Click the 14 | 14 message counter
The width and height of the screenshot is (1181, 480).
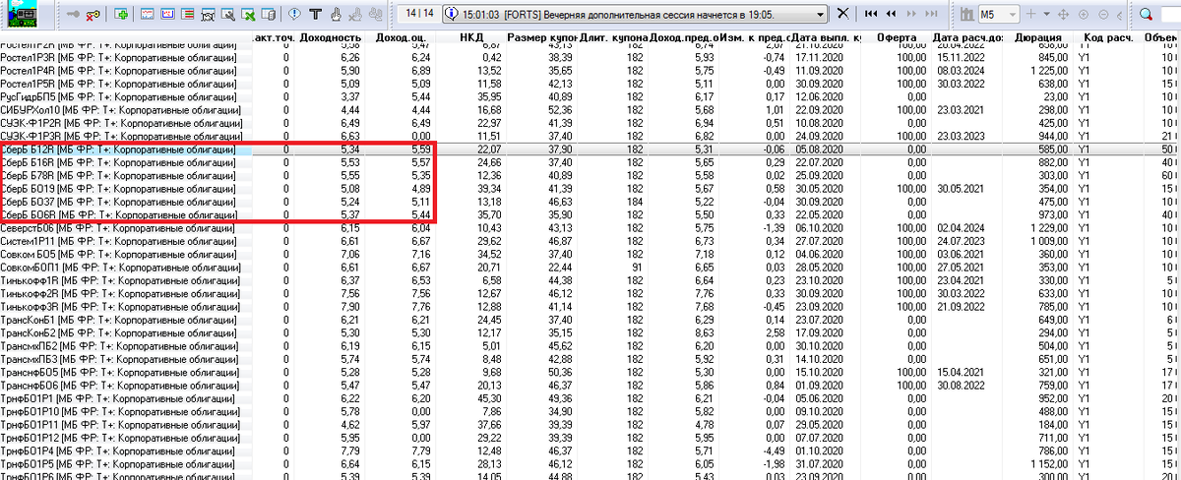click(x=419, y=14)
